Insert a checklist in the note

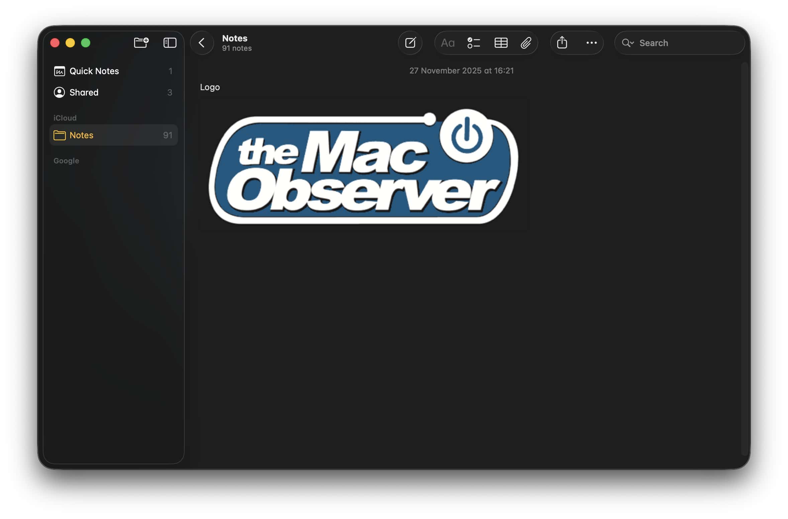coord(474,43)
